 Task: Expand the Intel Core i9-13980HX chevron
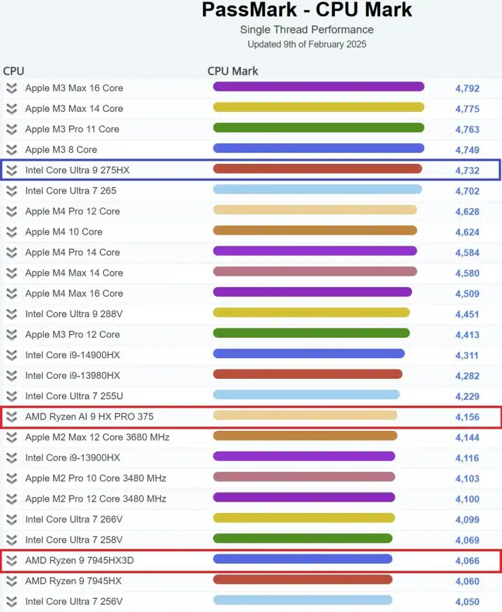12,375
